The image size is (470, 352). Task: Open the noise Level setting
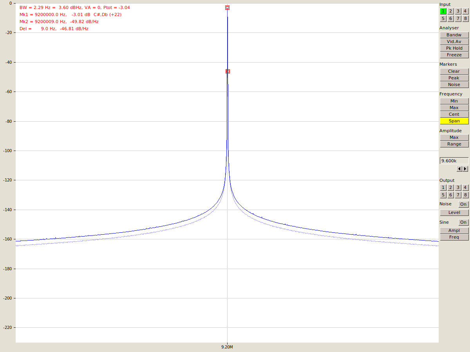454,212
